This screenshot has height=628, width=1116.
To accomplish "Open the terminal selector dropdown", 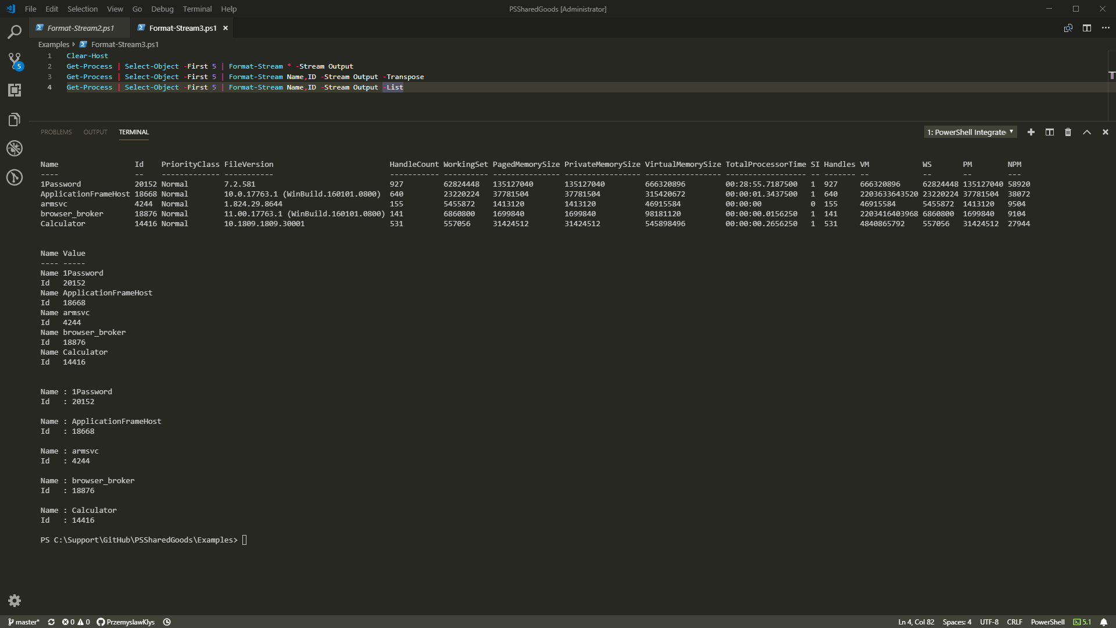I will click(x=969, y=132).
